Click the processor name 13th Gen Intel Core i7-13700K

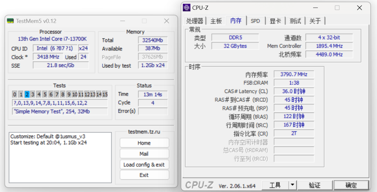(52, 39)
